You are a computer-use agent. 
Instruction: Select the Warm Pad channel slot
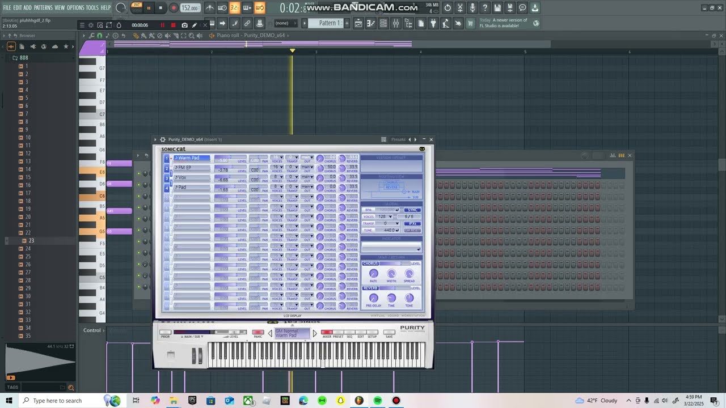point(192,158)
